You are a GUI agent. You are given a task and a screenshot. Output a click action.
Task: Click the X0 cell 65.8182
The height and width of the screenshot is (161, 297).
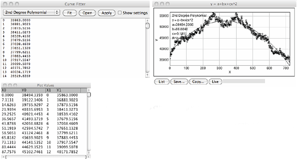(x=9, y=138)
